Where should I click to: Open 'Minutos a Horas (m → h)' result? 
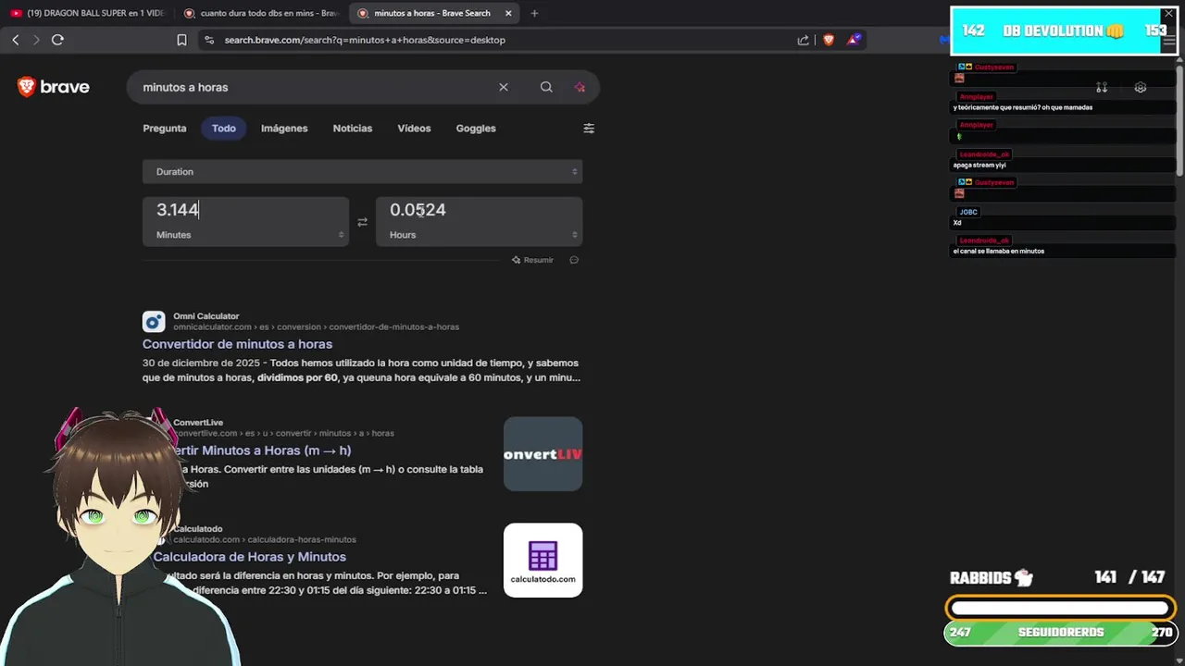tap(262, 450)
